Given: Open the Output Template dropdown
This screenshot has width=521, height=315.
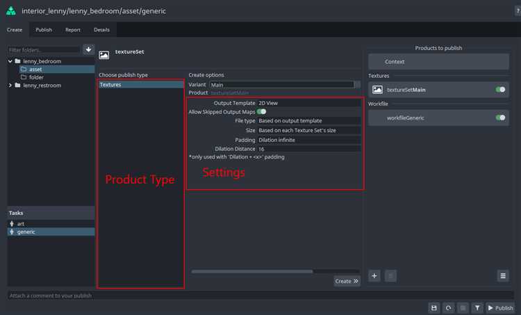Looking at the screenshot, I should 309,103.
